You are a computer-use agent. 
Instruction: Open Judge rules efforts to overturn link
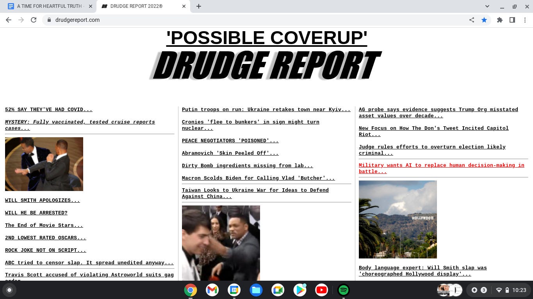point(432,150)
